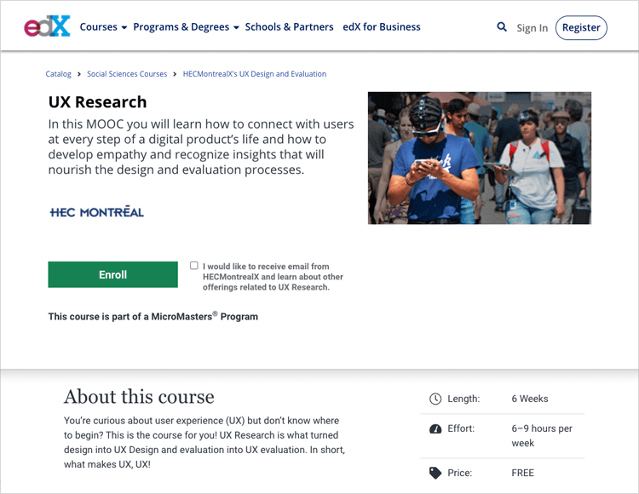The image size is (639, 494).
Task: Click the HEC Montréal logo
Action: 96,212
